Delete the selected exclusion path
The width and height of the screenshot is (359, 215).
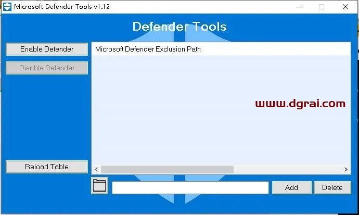[332, 187]
